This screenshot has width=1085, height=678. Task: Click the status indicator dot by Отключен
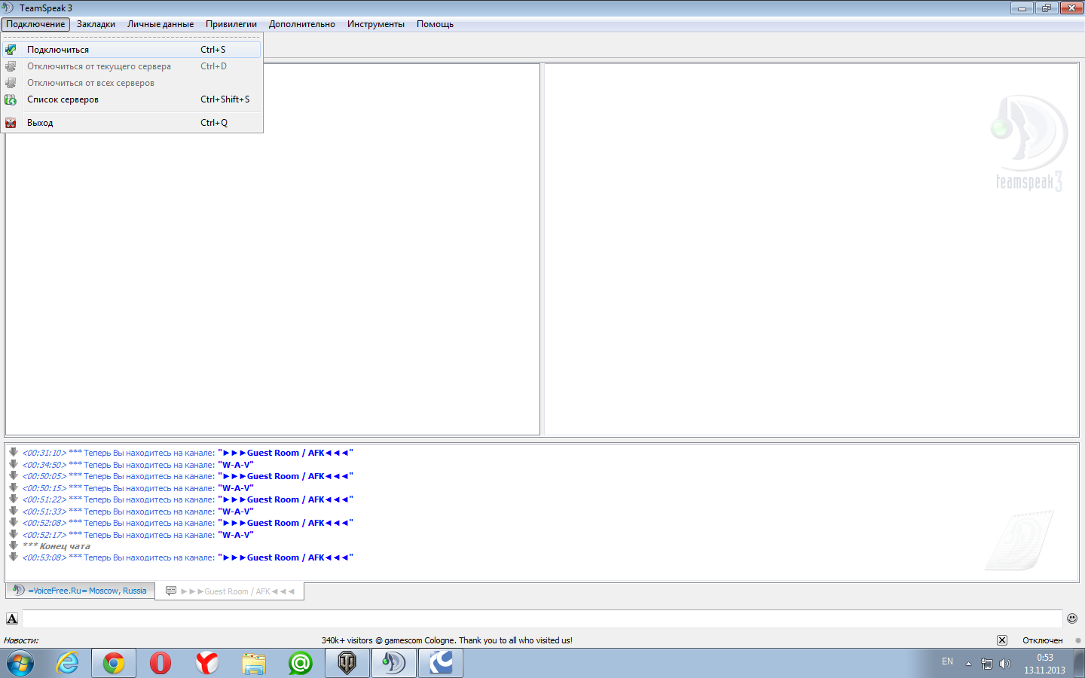(1078, 640)
